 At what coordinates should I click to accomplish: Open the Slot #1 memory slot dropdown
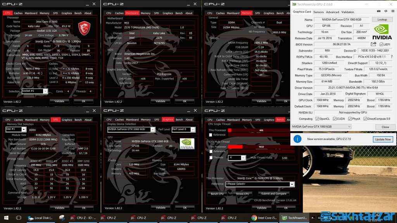(x=16, y=129)
